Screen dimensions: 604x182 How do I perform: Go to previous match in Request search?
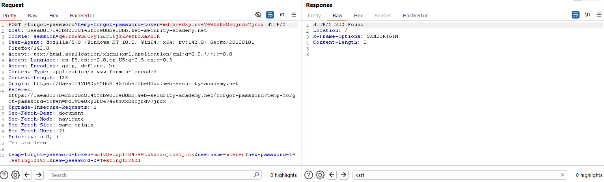pos(27,175)
